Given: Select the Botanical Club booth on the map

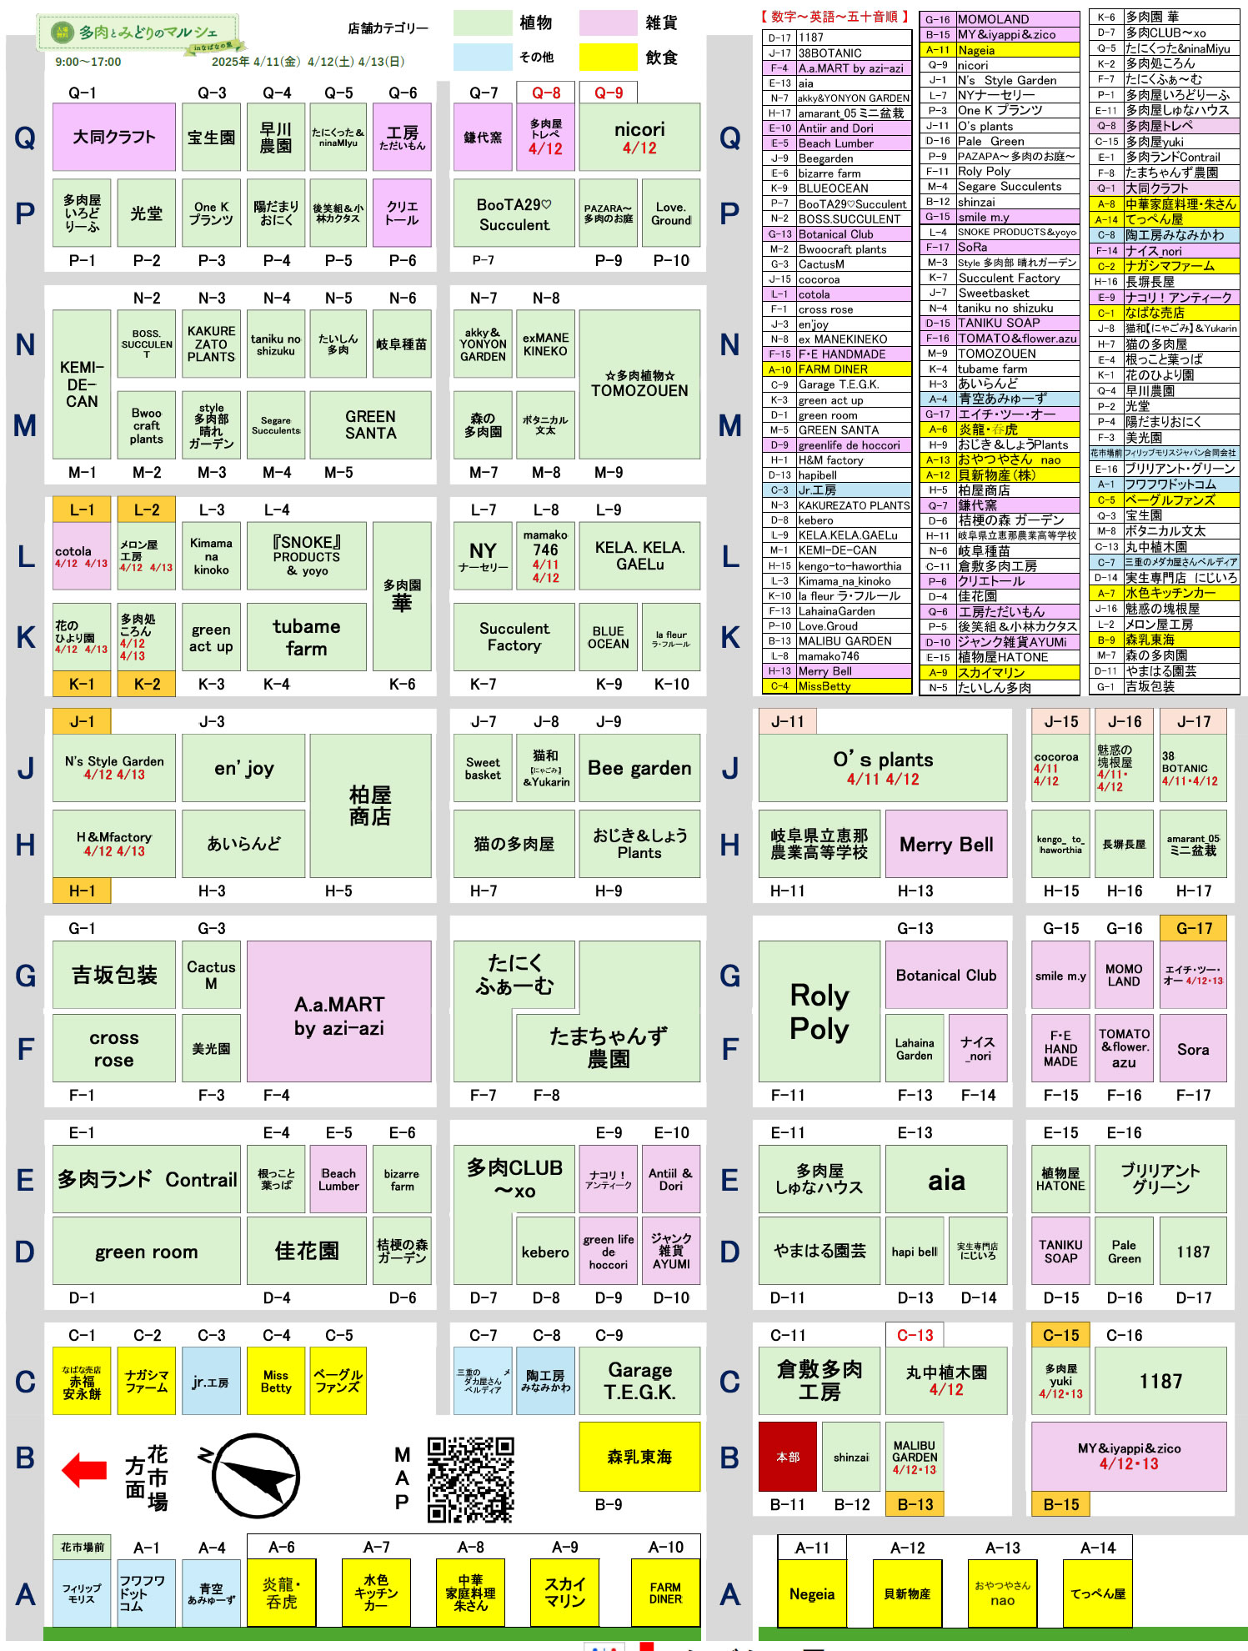Looking at the screenshot, I should 946,975.
